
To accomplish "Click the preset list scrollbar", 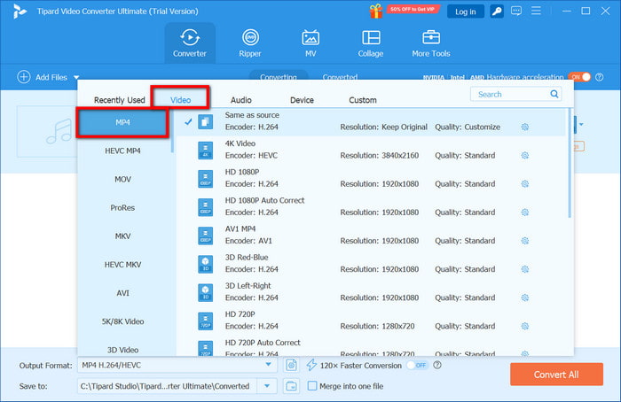I will (570, 163).
